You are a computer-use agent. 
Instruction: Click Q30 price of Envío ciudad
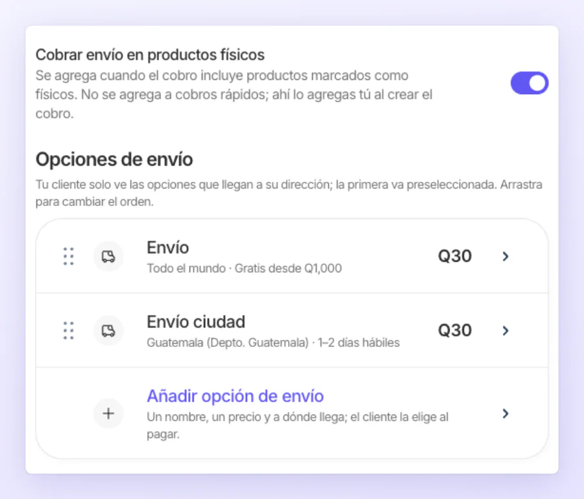point(455,331)
